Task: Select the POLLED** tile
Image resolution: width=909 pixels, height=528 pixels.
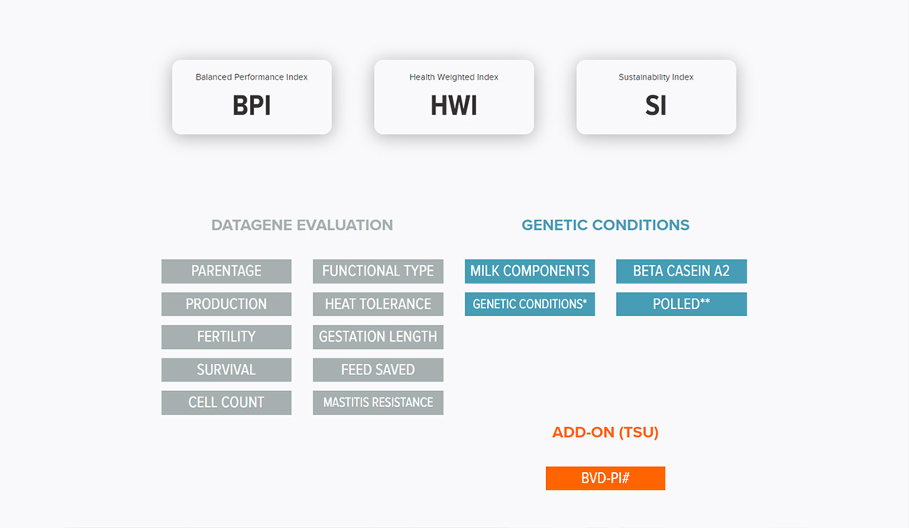Action: tap(681, 304)
